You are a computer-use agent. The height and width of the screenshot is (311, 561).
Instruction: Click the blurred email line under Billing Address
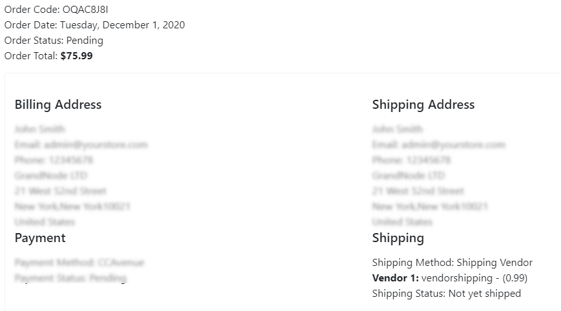pyautogui.click(x=81, y=145)
